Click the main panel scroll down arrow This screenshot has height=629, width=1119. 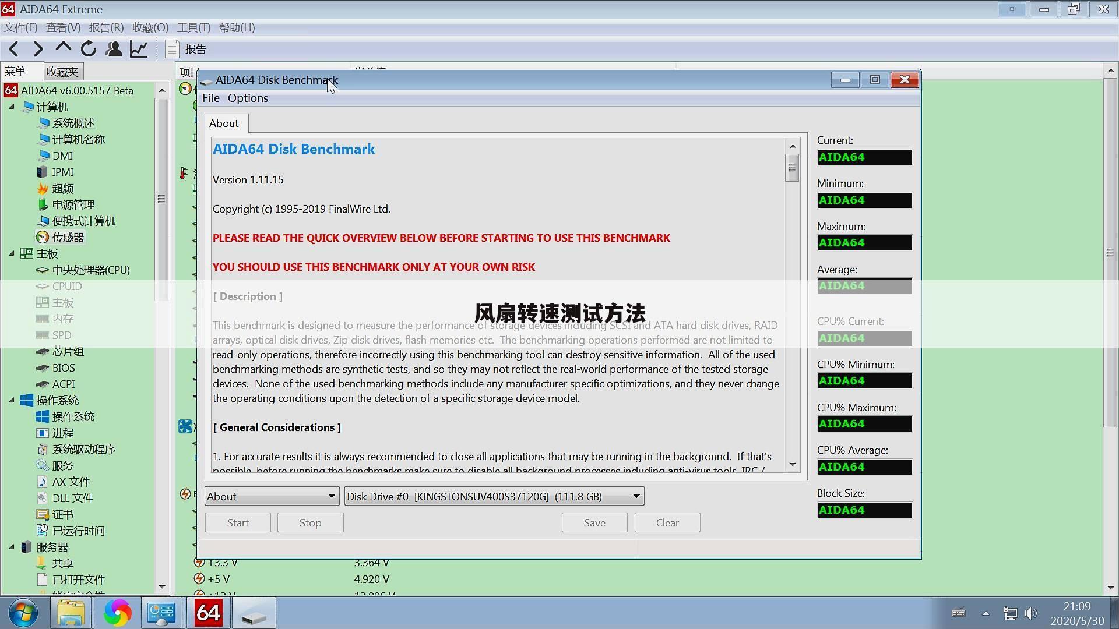pos(1110,588)
